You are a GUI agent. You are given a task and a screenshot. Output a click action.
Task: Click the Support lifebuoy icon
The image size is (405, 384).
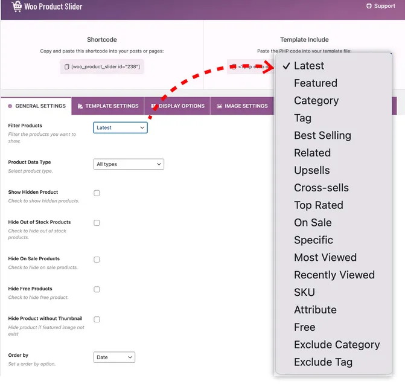point(369,6)
